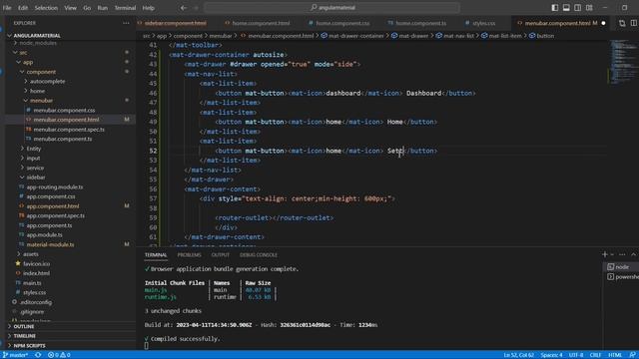
Task: Open menubar.component.spec.ts file
Action: click(69, 130)
